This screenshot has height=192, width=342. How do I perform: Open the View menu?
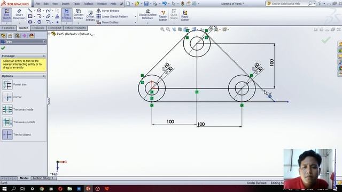[x=55, y=4]
